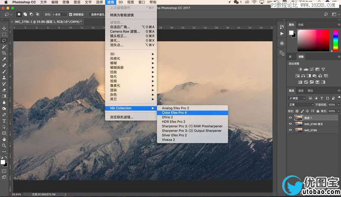Lock layer position with move lock icon
The width and height of the screenshot is (341, 197).
click(x=307, y=111)
